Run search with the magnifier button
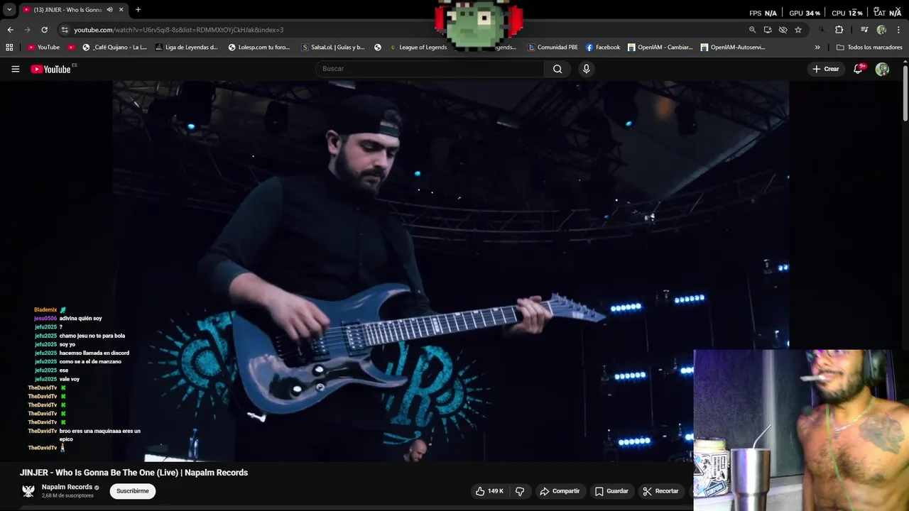Image resolution: width=909 pixels, height=511 pixels. coord(557,69)
